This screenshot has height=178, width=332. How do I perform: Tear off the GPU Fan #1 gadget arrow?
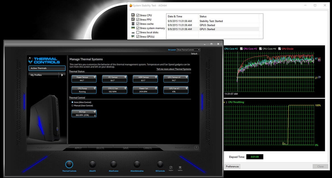(x=186, y=88)
